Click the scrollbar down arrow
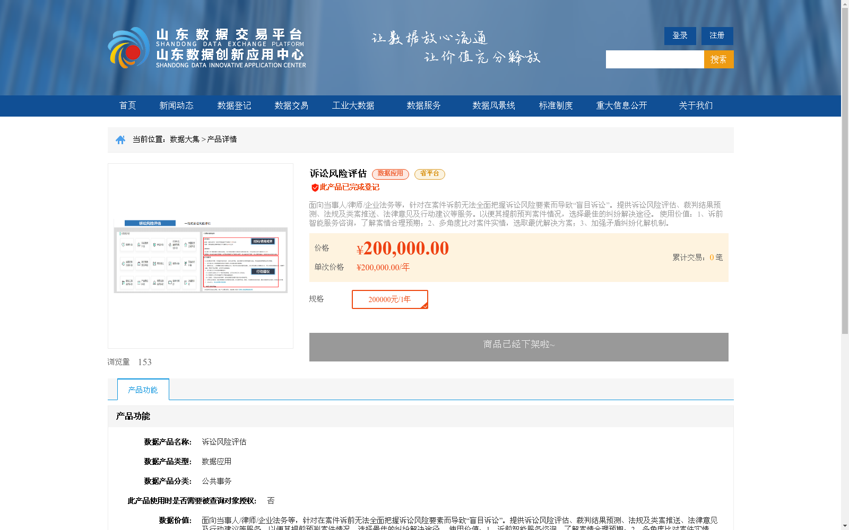The height and width of the screenshot is (530, 849). (845, 526)
